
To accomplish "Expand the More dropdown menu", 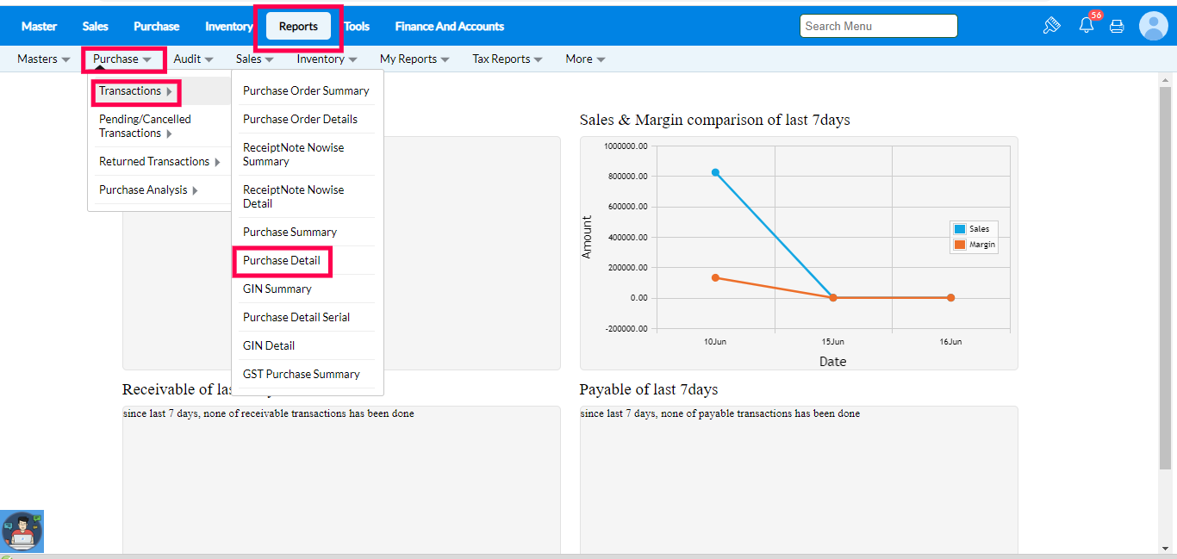I will point(585,59).
